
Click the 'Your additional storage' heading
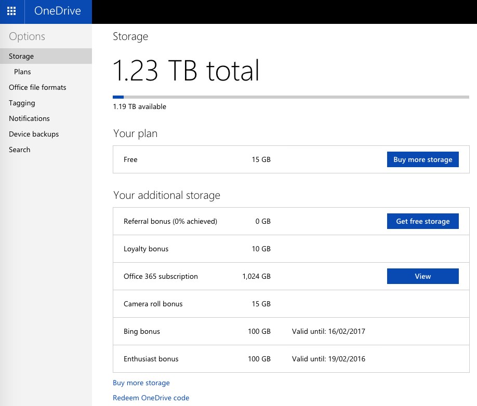tap(167, 195)
